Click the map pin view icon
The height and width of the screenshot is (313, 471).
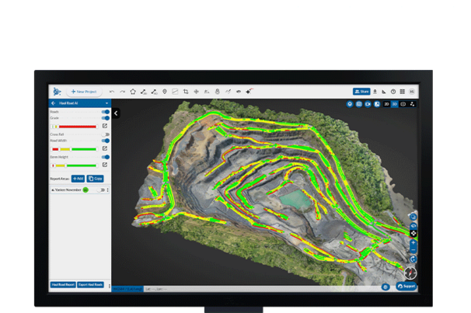tap(350, 104)
